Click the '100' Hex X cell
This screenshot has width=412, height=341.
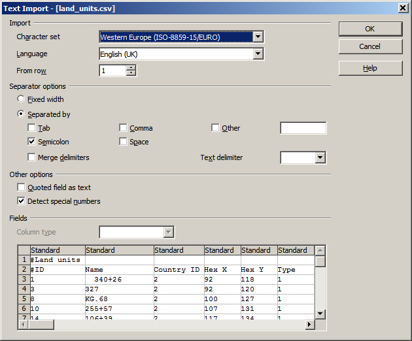pos(222,299)
